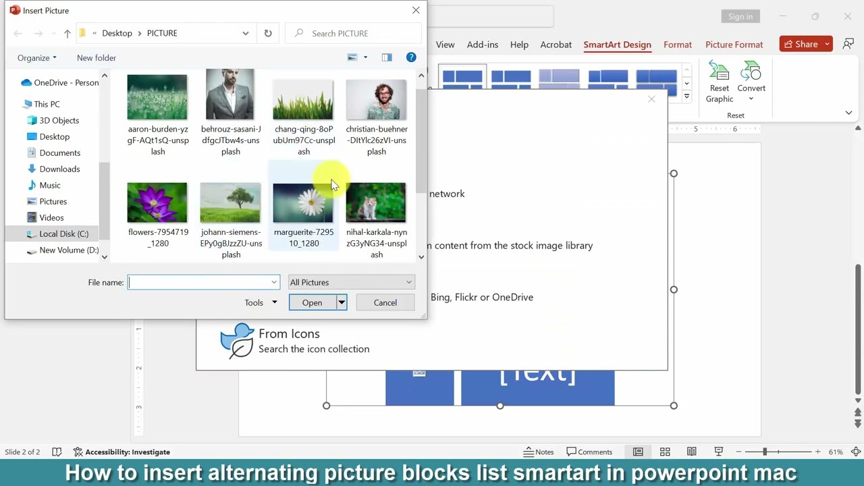
Task: Change view layout icon in dialog
Action: [x=352, y=57]
